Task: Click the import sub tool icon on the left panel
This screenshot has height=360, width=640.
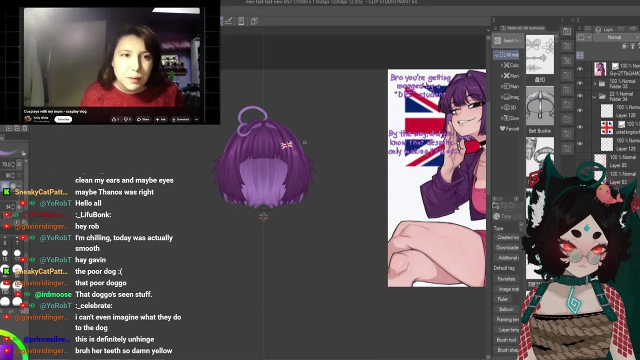Action: [9, 128]
